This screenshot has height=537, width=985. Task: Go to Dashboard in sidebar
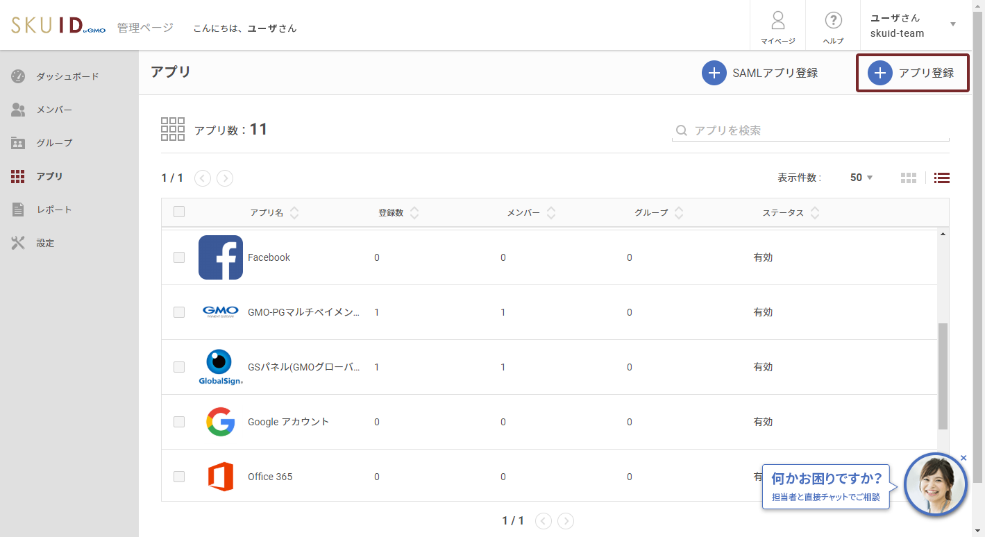tap(67, 76)
